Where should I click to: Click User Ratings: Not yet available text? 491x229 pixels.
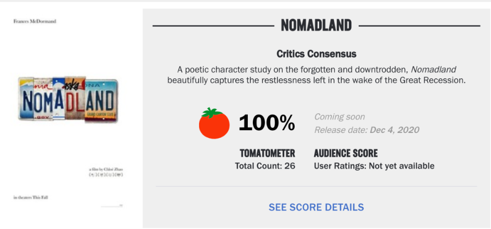point(374,166)
